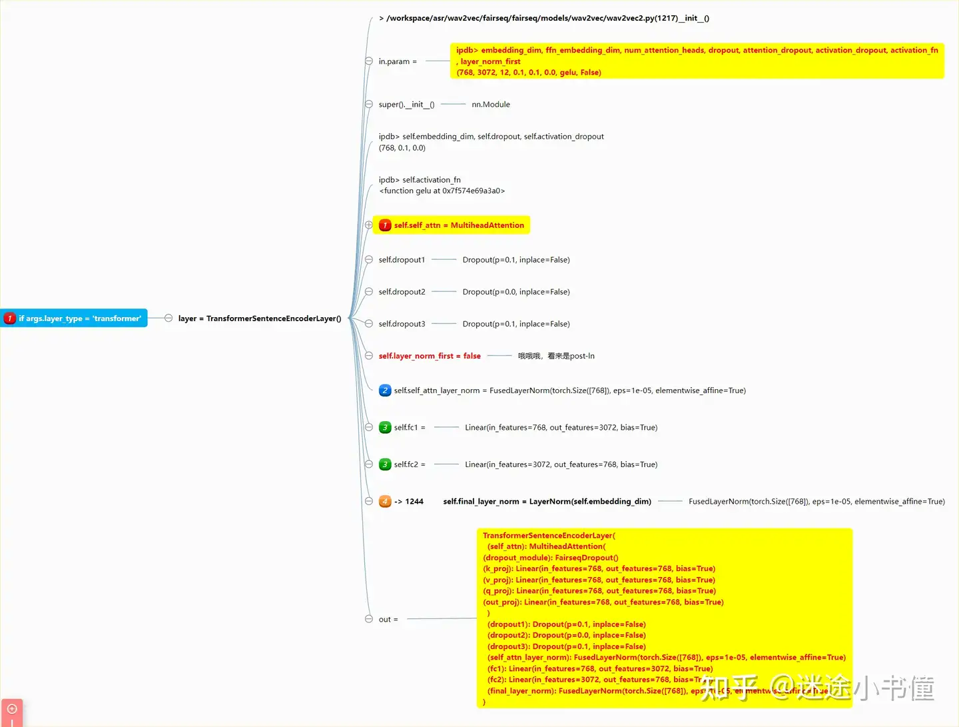This screenshot has height=727, width=959.
Task: Click the orange priority-4 marker beside -> 1244
Action: [385, 501]
